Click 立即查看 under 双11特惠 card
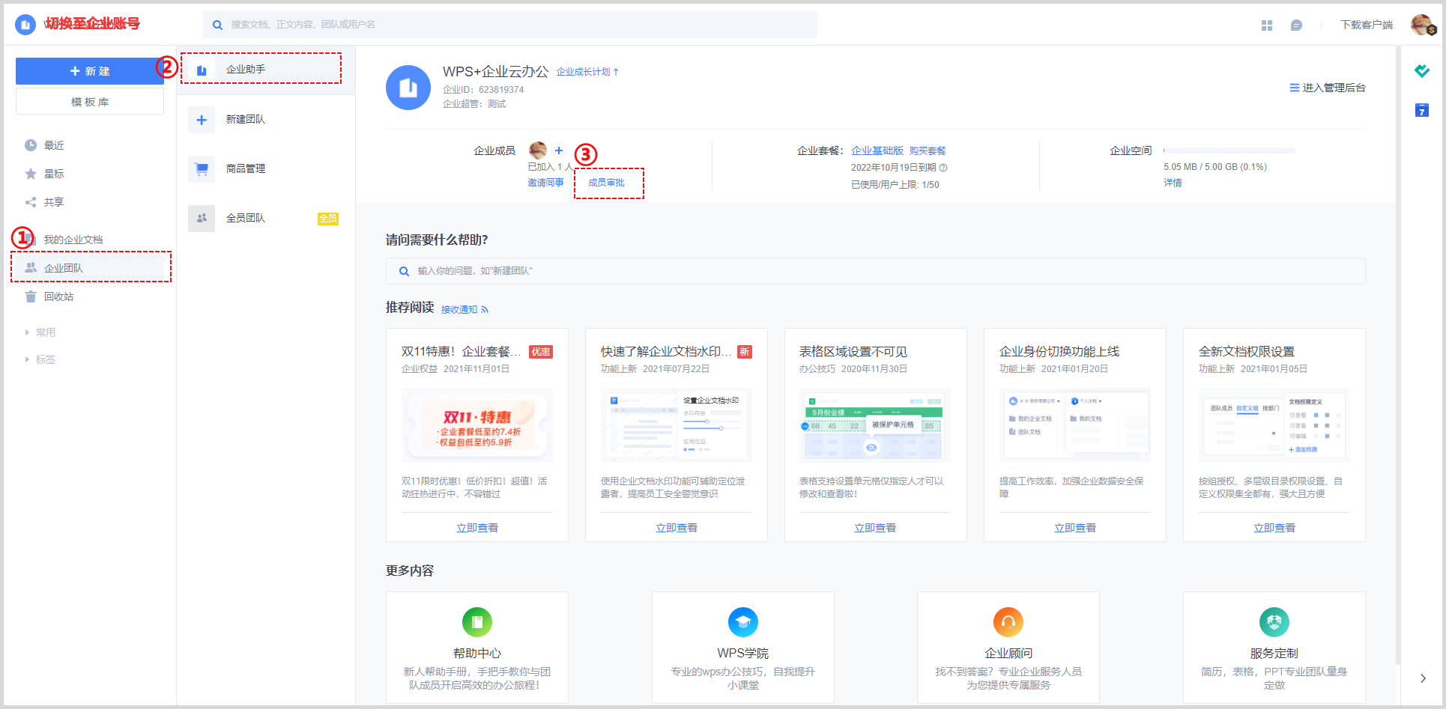 [477, 528]
